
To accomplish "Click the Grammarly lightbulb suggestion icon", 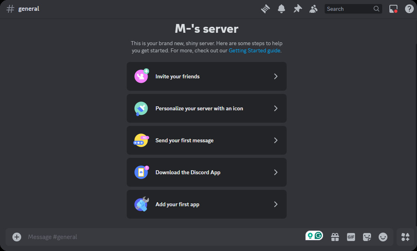I will click(310, 235).
